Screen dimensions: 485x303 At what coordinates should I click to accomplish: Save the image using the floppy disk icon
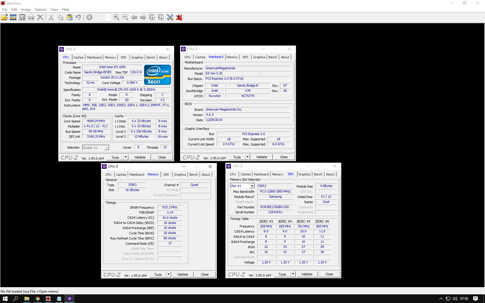[22, 17]
